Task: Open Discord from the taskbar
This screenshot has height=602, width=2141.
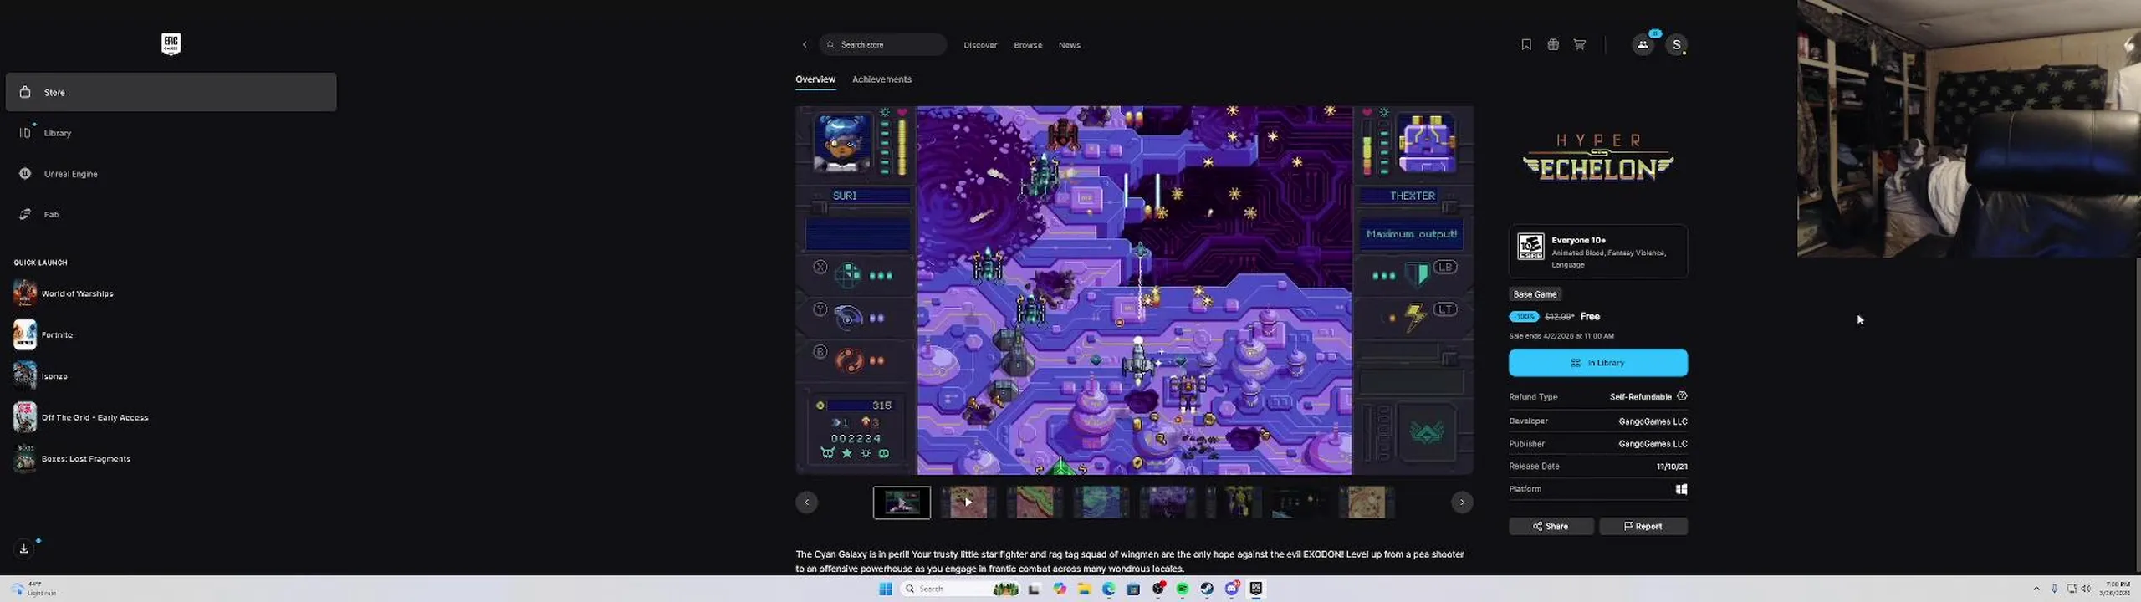Action: [x=1232, y=589]
